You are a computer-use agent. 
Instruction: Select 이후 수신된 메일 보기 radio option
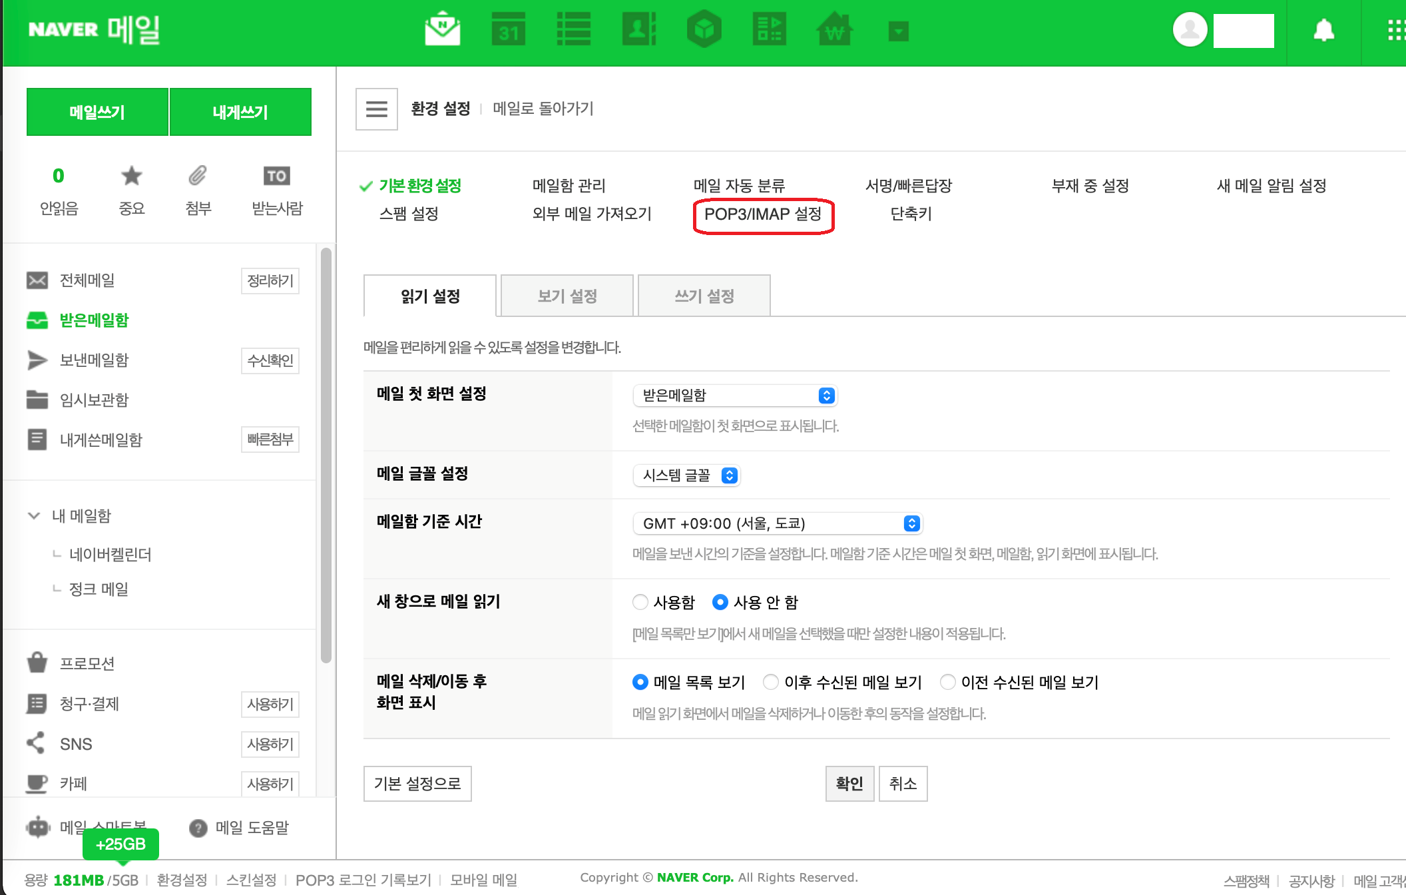[x=771, y=683]
